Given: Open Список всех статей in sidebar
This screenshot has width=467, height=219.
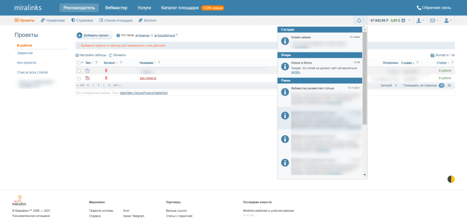Looking at the screenshot, I should (x=32, y=72).
